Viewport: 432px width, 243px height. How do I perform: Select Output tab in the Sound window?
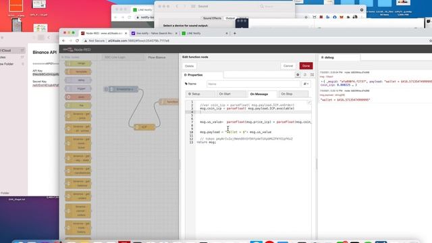click(x=230, y=18)
